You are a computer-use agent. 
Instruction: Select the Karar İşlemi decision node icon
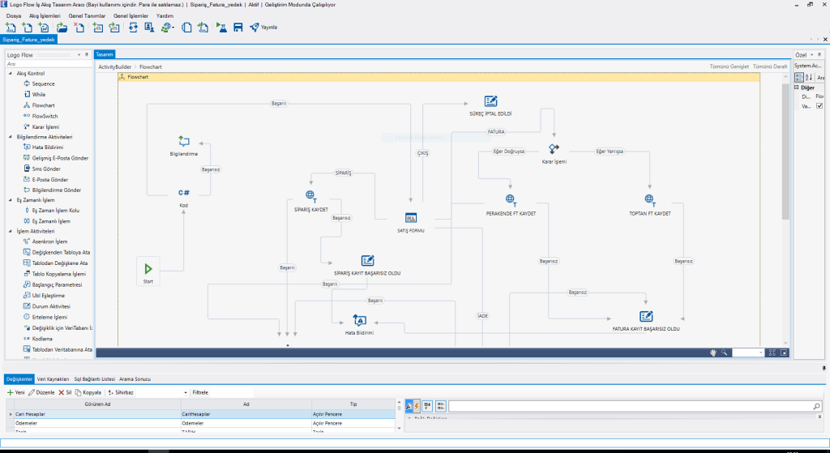[x=554, y=148]
